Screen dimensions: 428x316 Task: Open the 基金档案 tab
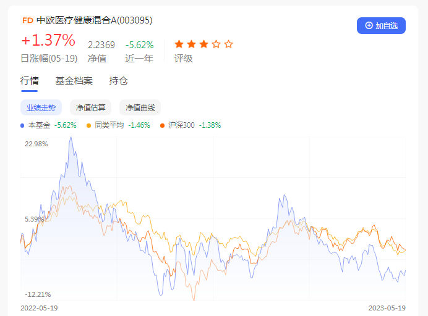click(74, 81)
